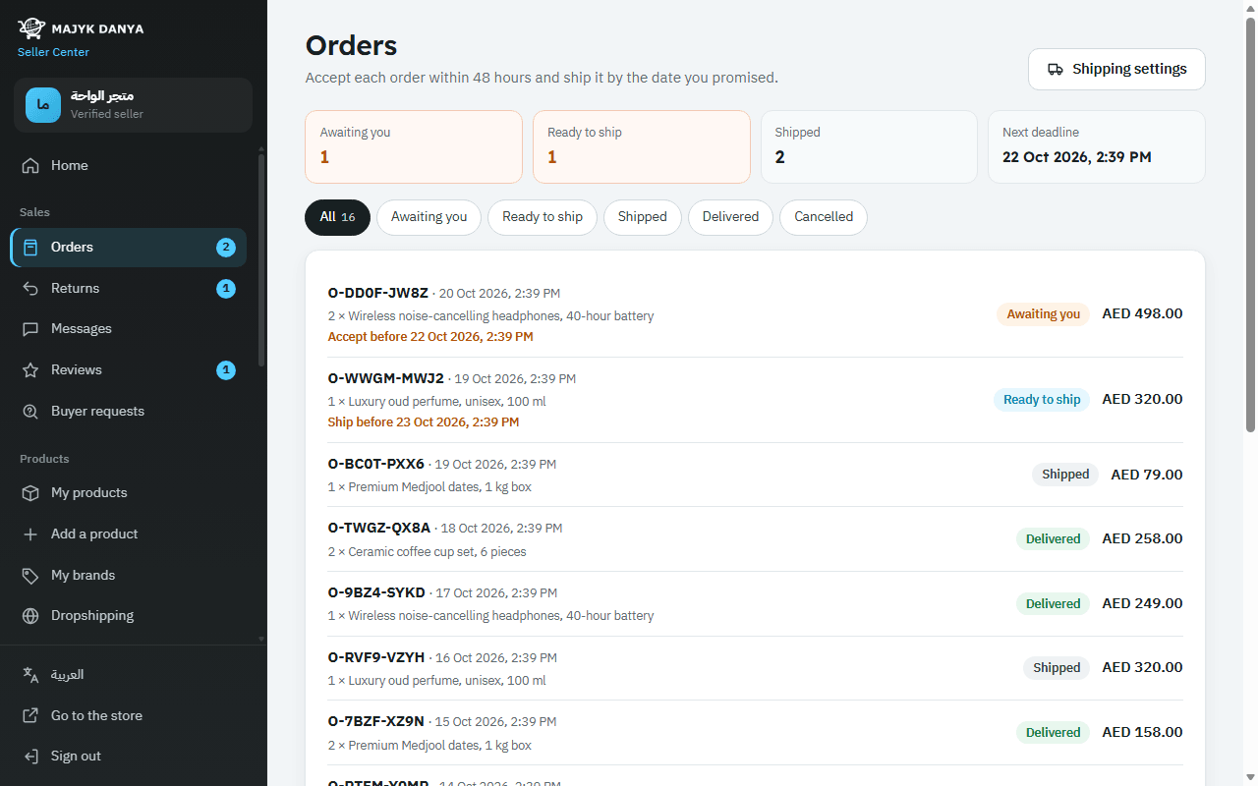Click the Returns arrow icon

point(31,289)
